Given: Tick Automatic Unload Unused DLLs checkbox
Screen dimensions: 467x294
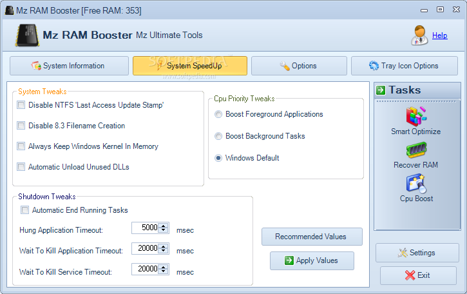Looking at the screenshot, I should (21, 167).
